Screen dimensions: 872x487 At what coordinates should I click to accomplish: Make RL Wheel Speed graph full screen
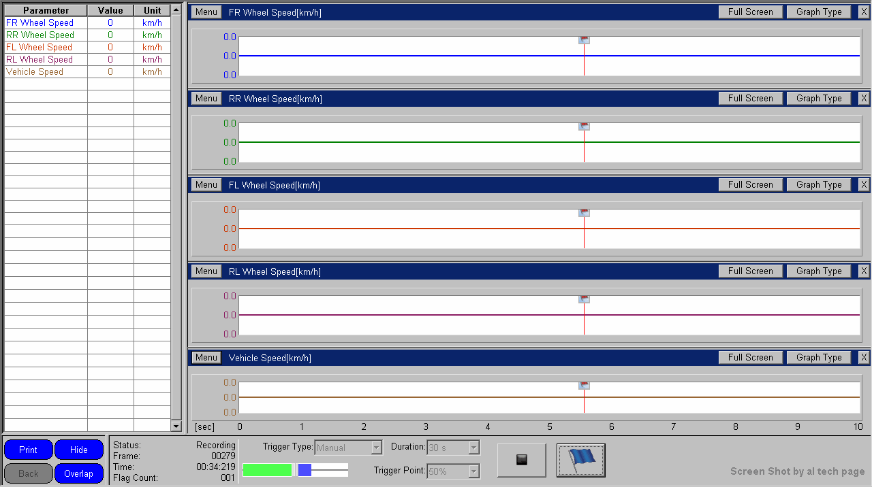(x=750, y=271)
